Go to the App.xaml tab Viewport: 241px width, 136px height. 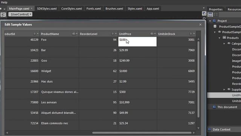click(153, 9)
